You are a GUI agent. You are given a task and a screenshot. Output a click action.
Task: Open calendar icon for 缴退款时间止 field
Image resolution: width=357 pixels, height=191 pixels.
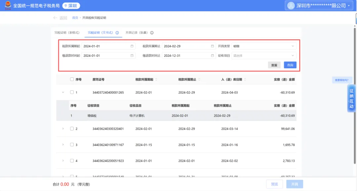tap(213, 55)
